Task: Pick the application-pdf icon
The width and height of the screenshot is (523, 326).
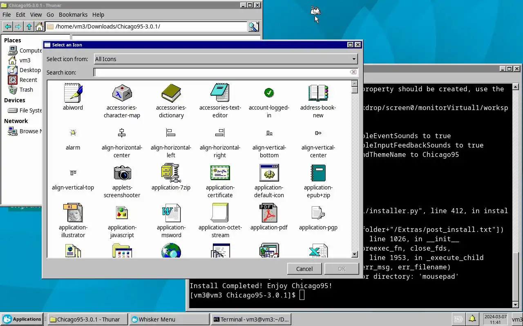Action: [x=269, y=213]
